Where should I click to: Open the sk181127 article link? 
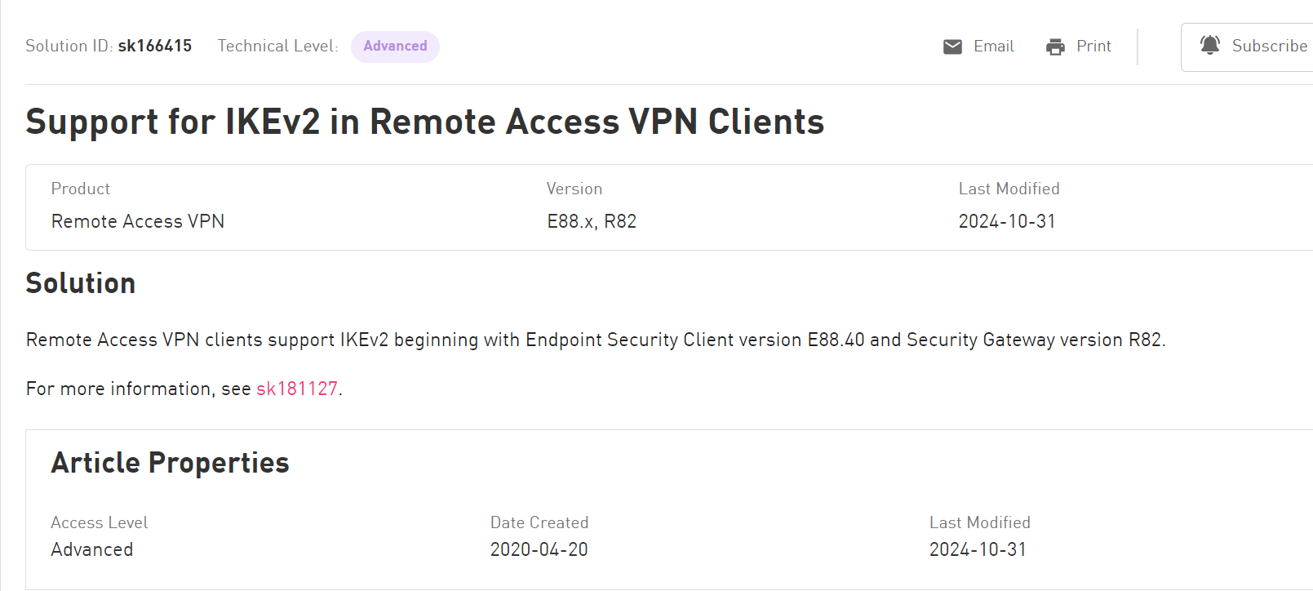tap(297, 389)
